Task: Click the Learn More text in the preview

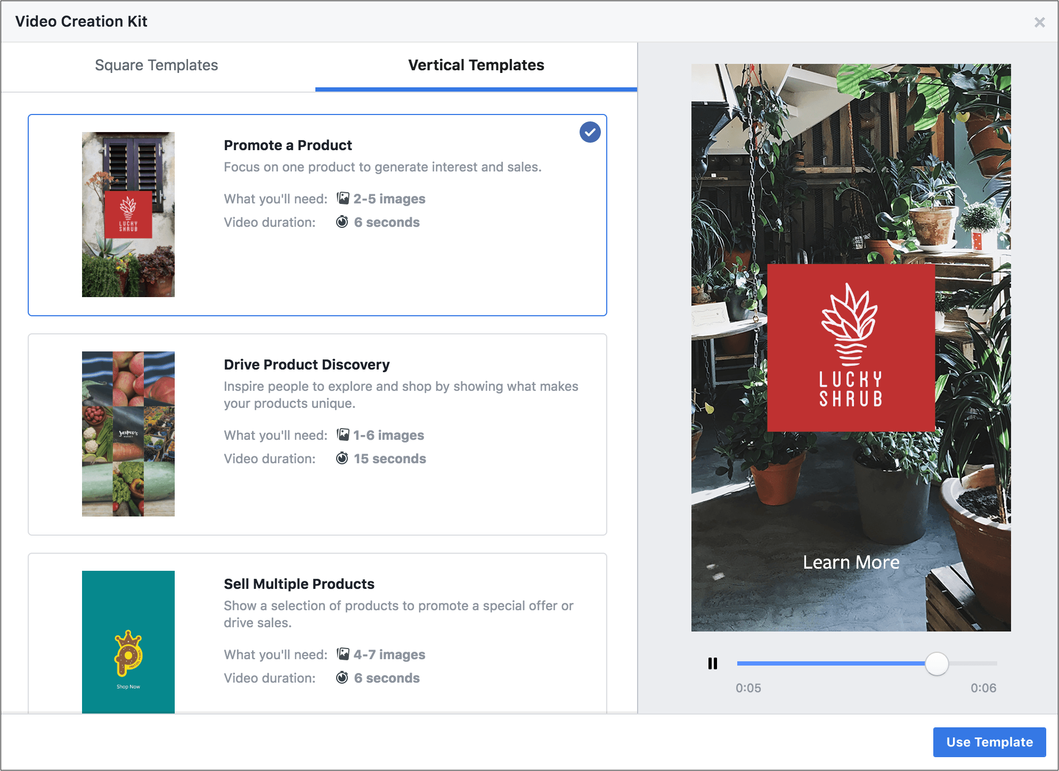Action: point(851,562)
